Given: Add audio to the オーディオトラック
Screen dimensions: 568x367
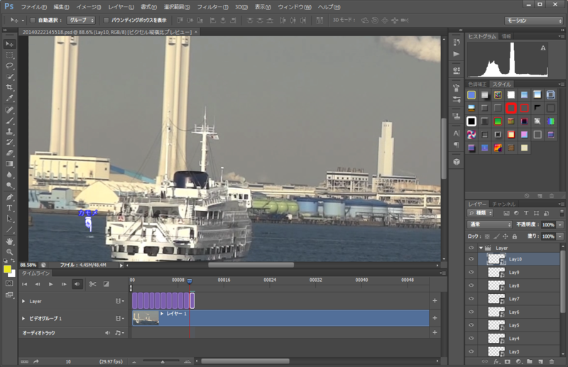Looking at the screenshot, I should tap(435, 333).
